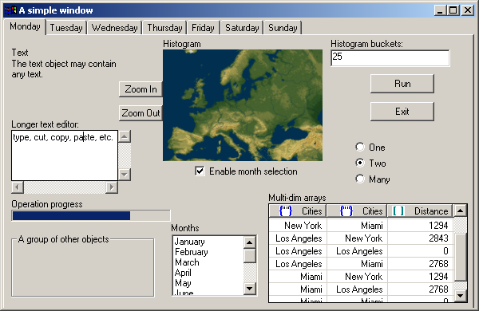Click the Zoom In button
Viewport: 479px width, 311px height.
pyautogui.click(x=141, y=89)
